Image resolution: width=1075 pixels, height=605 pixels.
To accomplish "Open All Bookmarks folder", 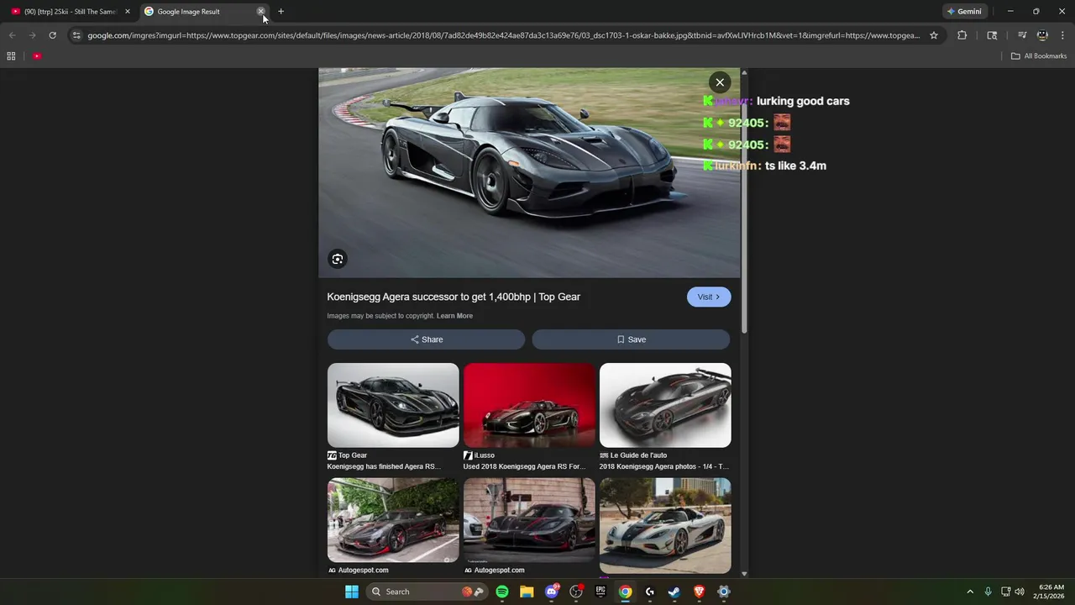I will [1039, 56].
